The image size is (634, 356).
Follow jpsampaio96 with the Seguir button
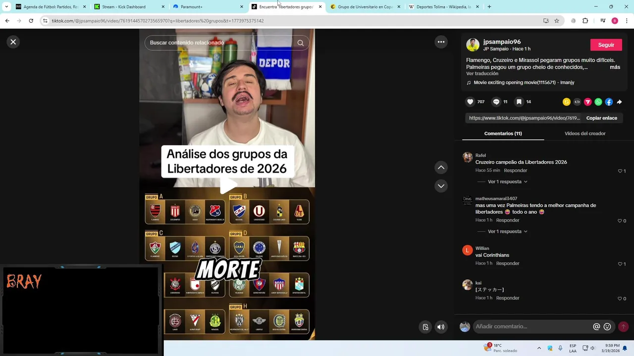[606, 45]
